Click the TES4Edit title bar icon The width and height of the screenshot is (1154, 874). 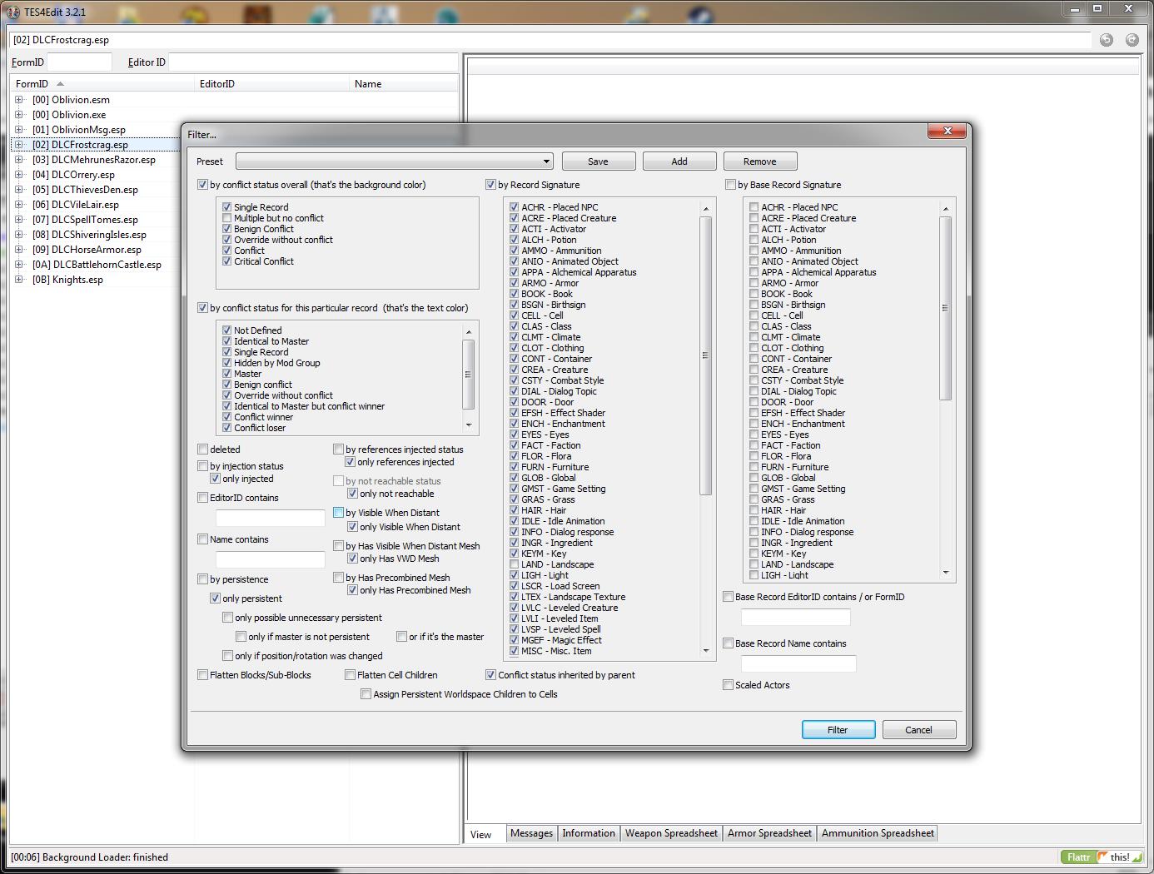[x=13, y=12]
